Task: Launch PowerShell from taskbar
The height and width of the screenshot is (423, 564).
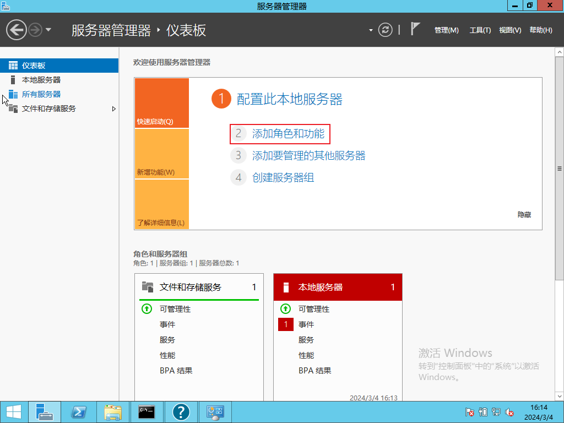Action: click(x=78, y=412)
